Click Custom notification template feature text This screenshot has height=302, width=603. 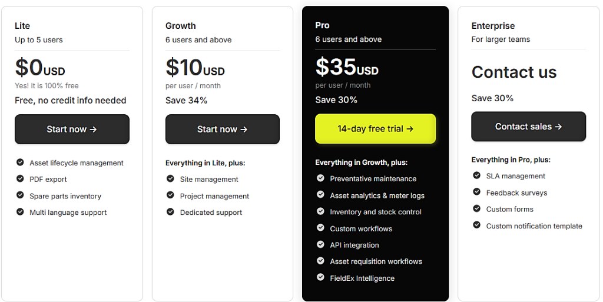[x=534, y=226]
